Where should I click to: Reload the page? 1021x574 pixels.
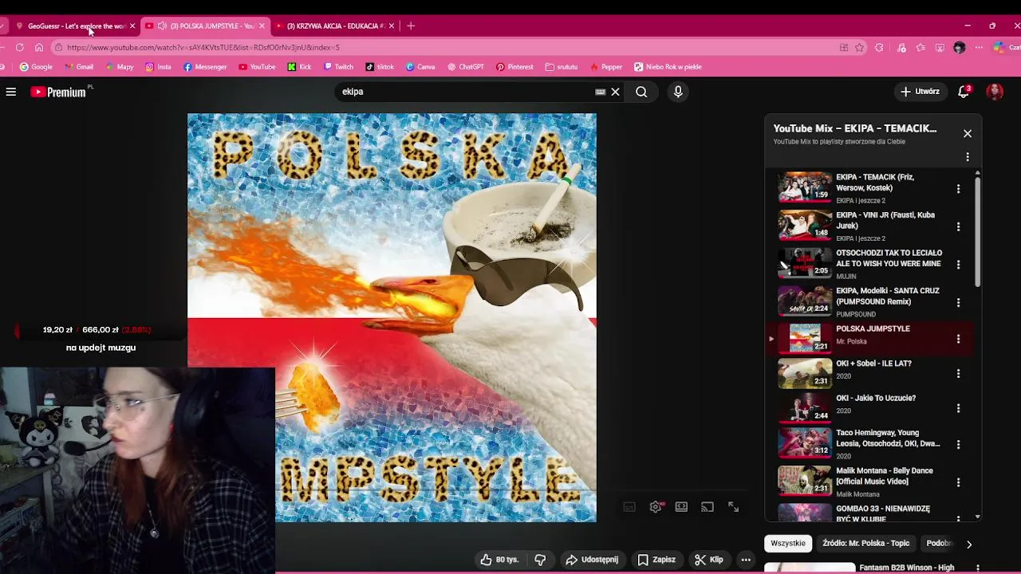pos(20,48)
